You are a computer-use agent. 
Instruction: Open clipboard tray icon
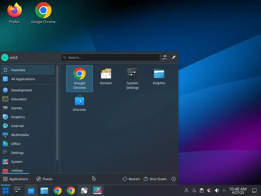coord(202,190)
